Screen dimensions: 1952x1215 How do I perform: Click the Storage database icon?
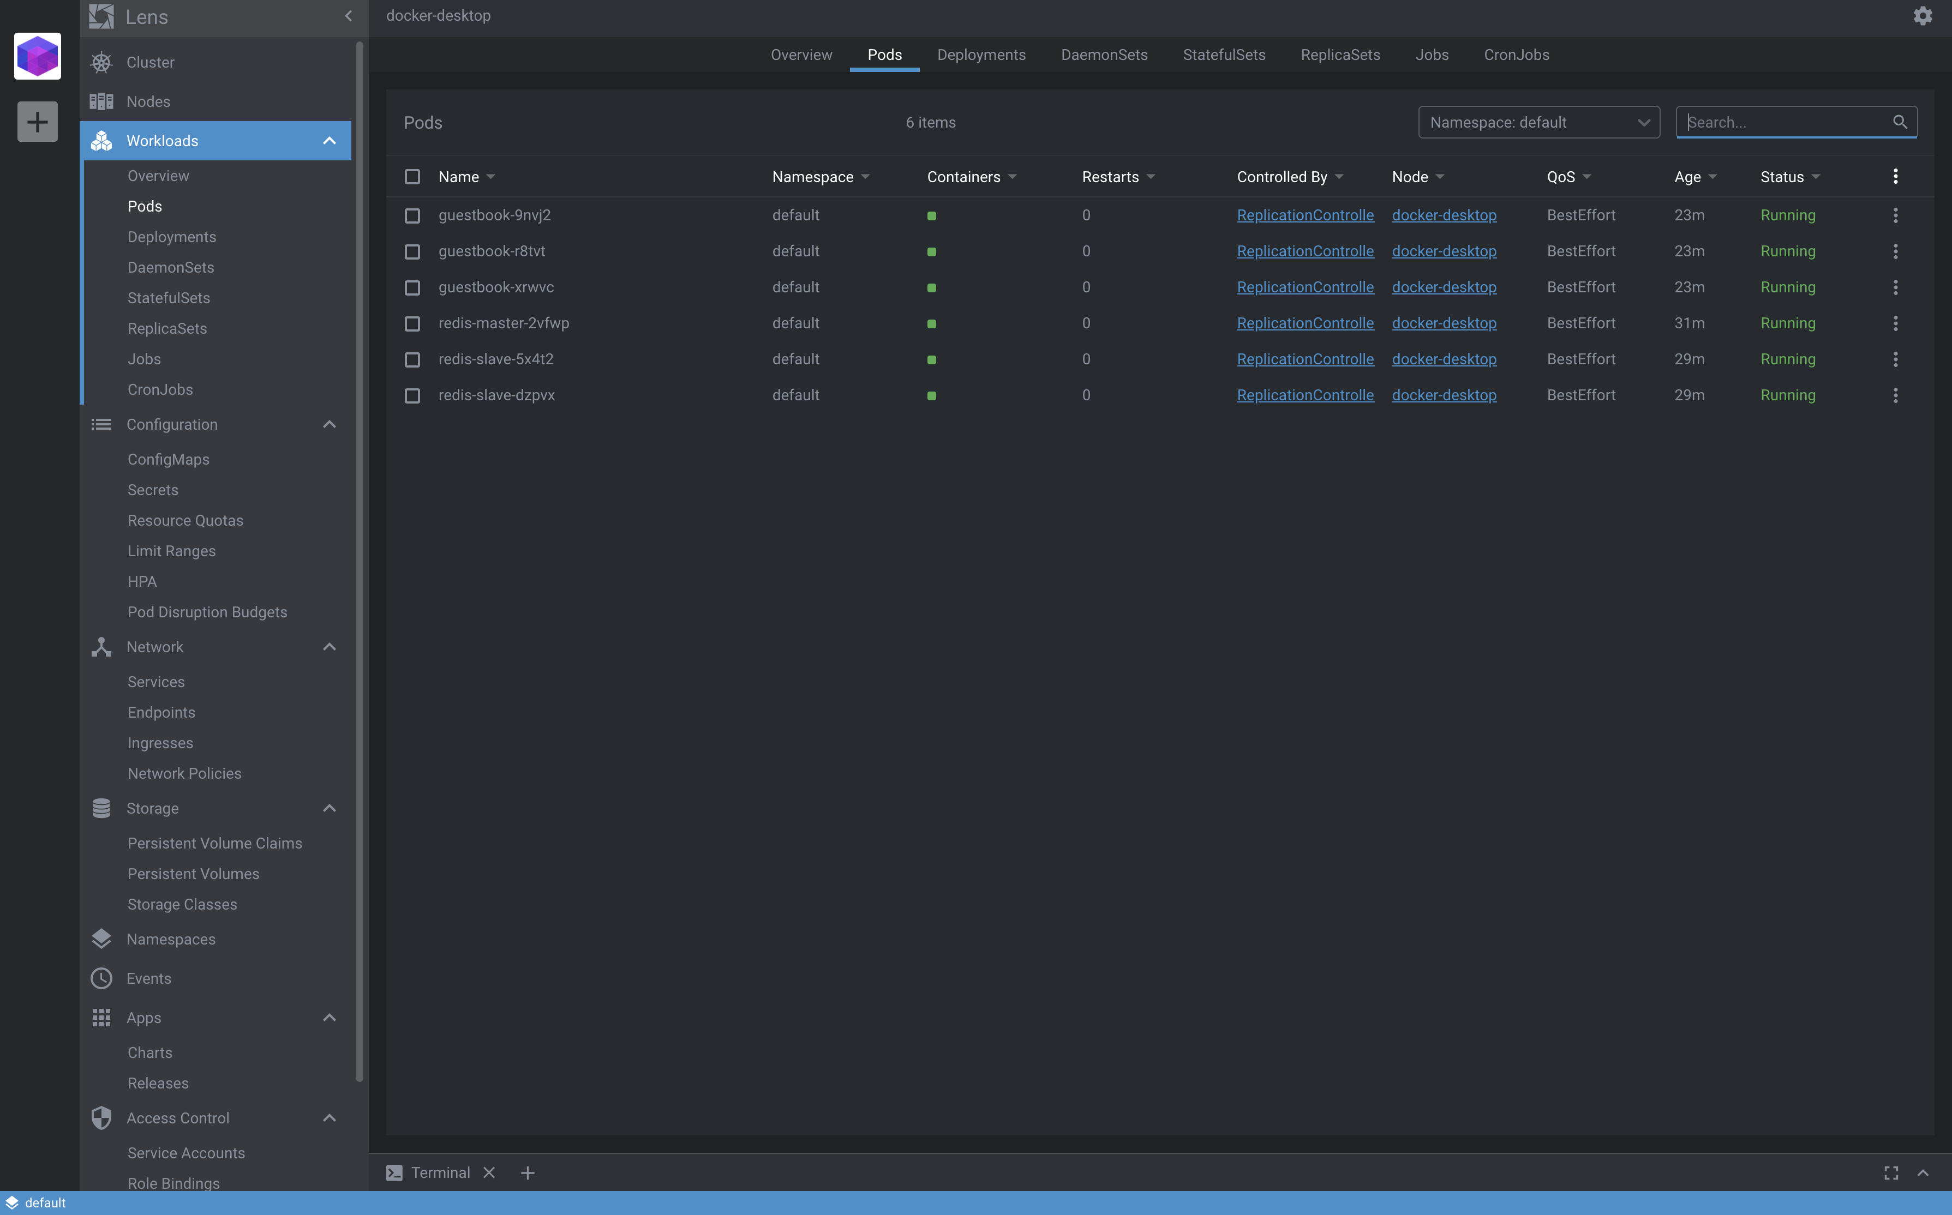point(101,808)
